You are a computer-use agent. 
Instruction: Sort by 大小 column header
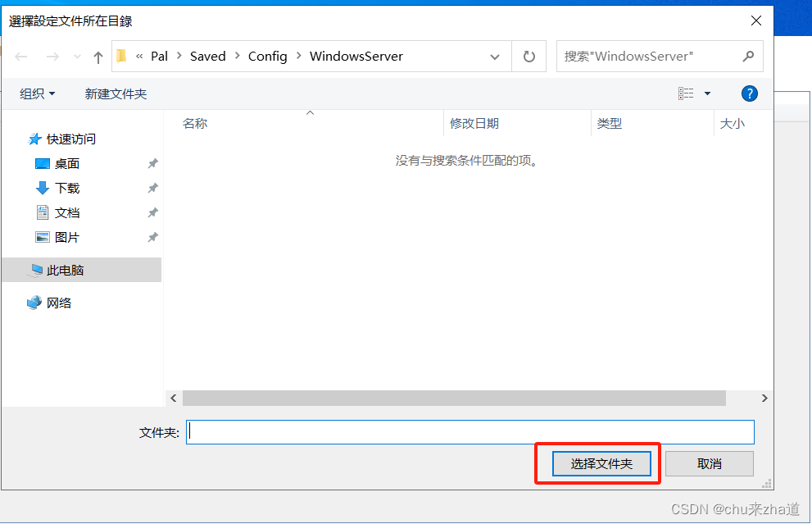pyautogui.click(x=733, y=123)
